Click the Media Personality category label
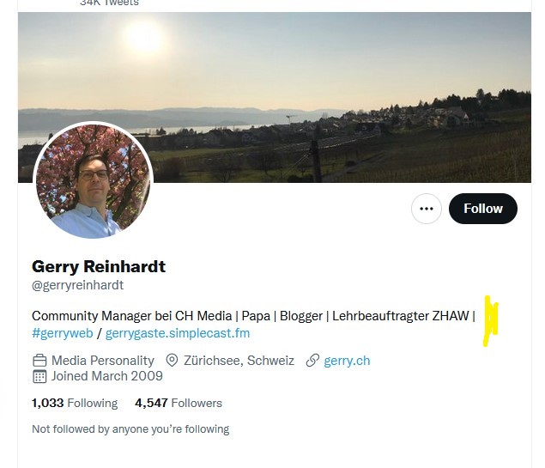This screenshot has height=468, width=545. [103, 361]
